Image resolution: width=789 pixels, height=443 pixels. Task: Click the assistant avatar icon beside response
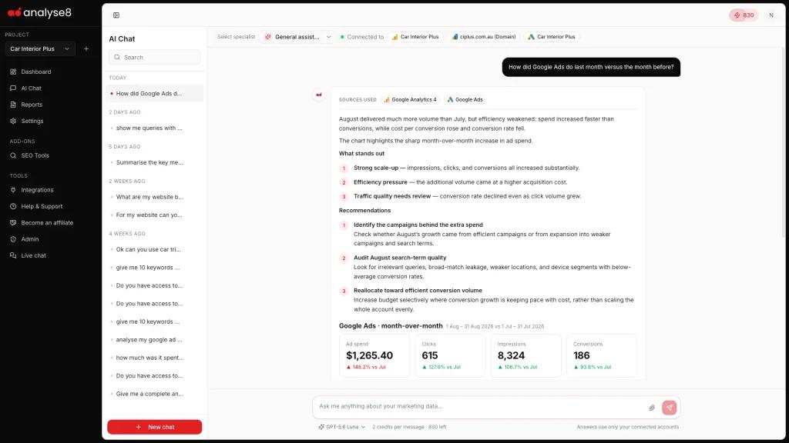tap(318, 95)
